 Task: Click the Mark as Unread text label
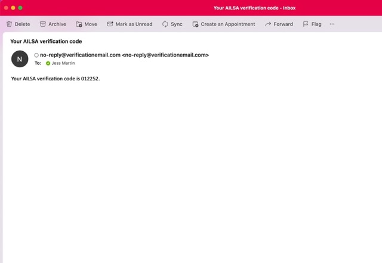(x=134, y=24)
